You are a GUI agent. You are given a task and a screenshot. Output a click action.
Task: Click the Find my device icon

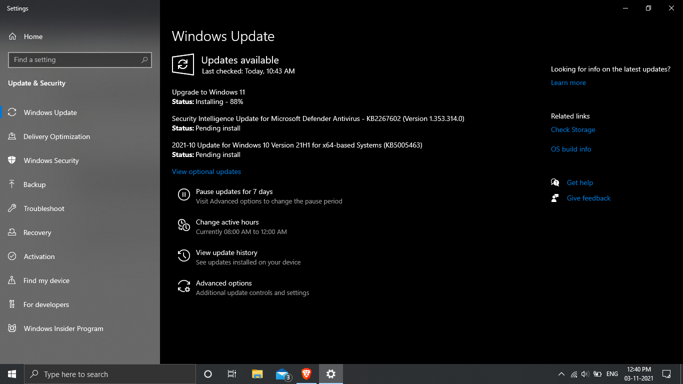12,280
